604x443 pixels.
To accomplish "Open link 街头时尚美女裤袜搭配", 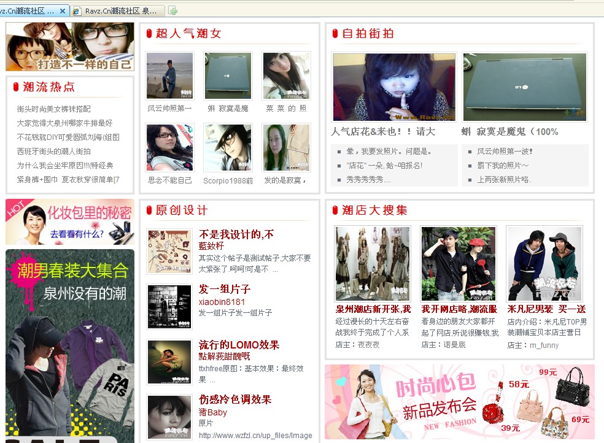I will click(x=53, y=109).
